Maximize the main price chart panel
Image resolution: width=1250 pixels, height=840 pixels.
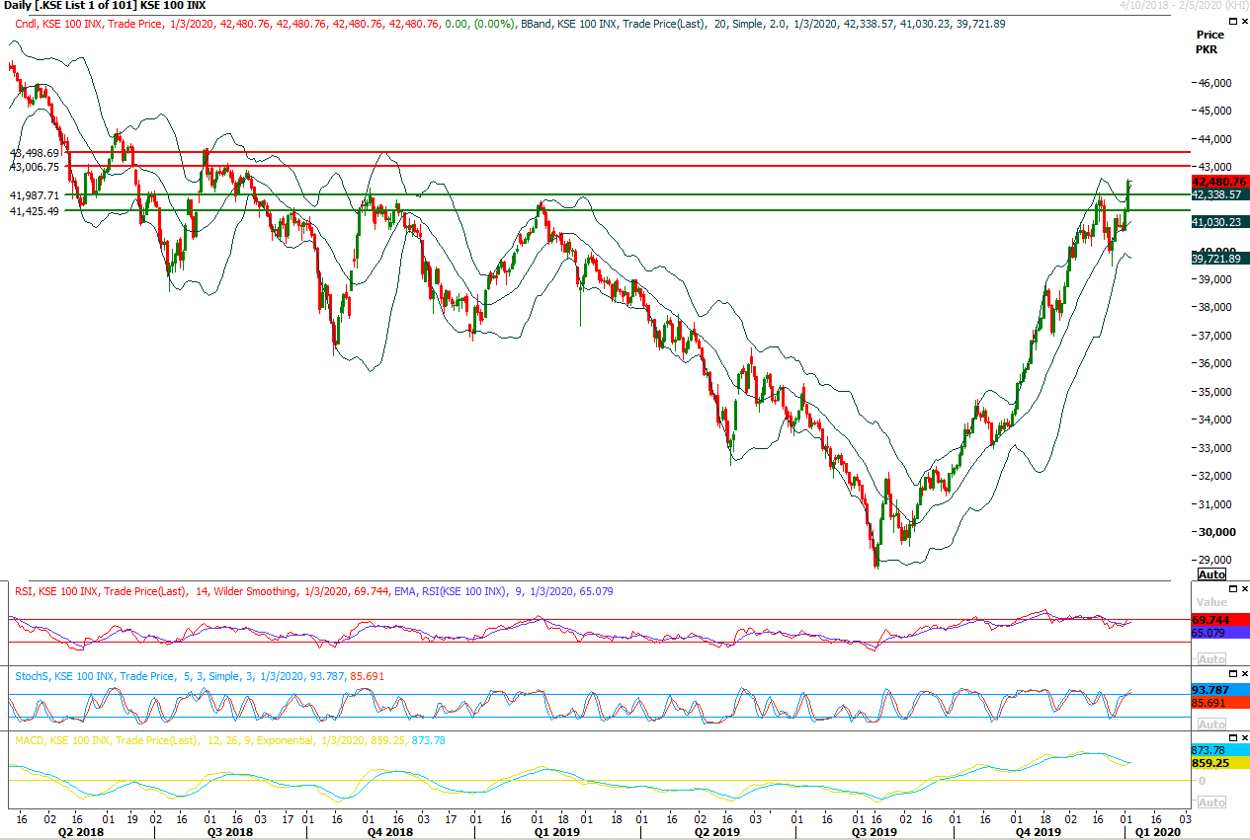point(1233,21)
